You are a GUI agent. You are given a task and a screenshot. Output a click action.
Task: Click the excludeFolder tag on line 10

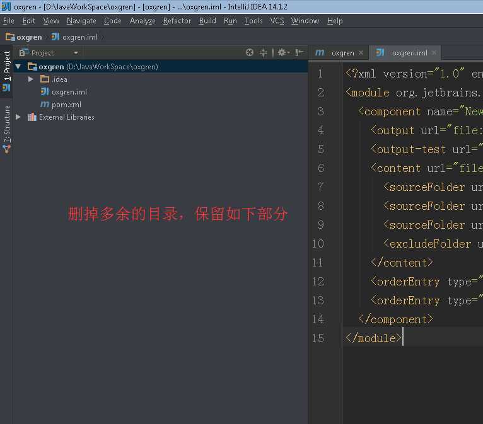point(428,244)
